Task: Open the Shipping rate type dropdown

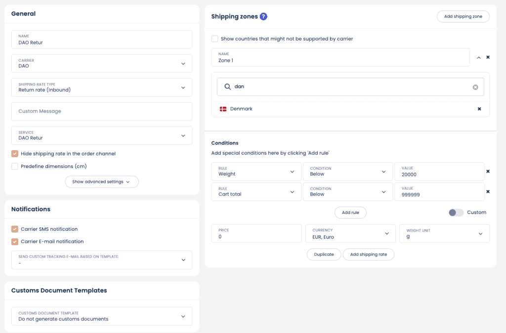Action: click(x=102, y=87)
